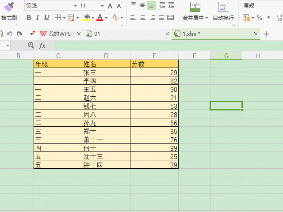Expand the merge and center (合并居中) dropdown arrow
The image size is (283, 212).
(x=207, y=18)
